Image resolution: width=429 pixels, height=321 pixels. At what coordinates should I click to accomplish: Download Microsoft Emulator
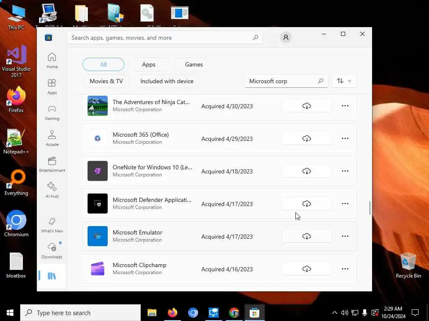coord(306,237)
